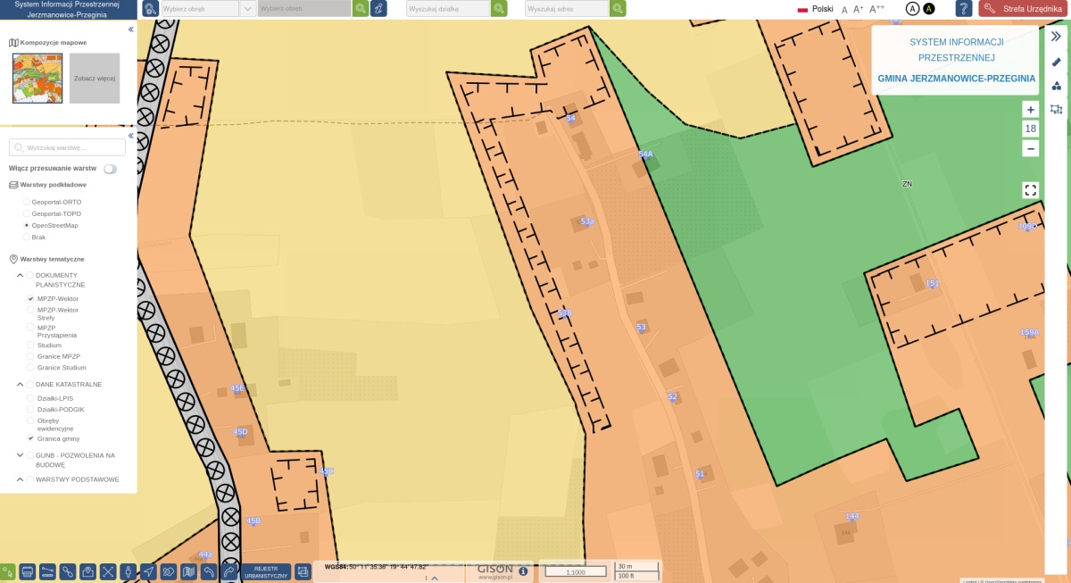Image resolution: width=1071 pixels, height=583 pixels.
Task: Enable the Studium layer checkbox
Action: point(30,345)
